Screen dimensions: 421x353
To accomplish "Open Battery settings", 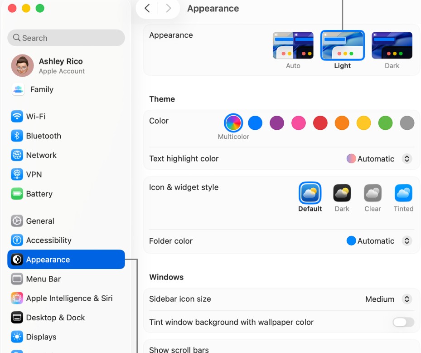I will [x=39, y=194].
